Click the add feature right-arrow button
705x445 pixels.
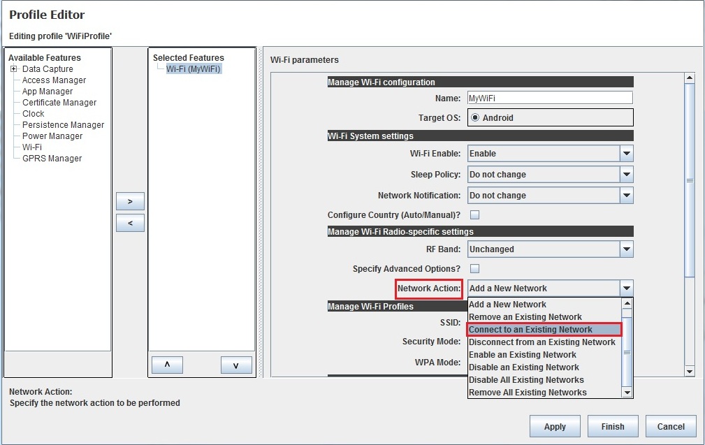pyautogui.click(x=130, y=201)
